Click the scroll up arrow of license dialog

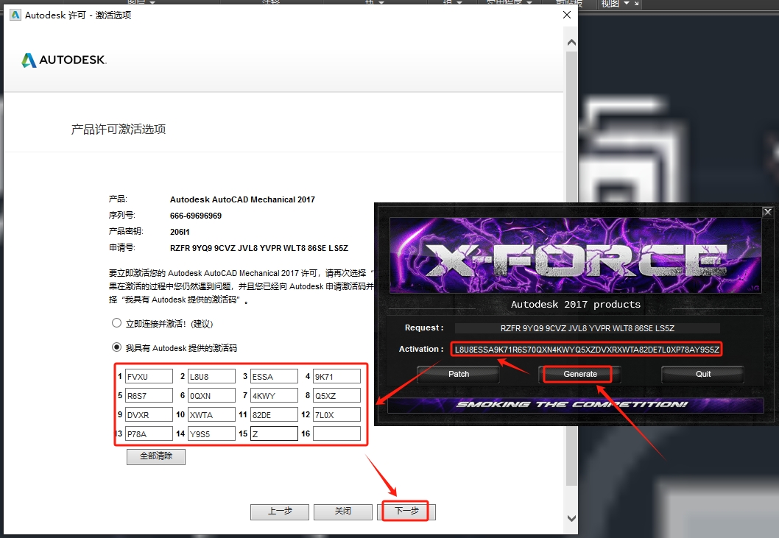click(571, 43)
